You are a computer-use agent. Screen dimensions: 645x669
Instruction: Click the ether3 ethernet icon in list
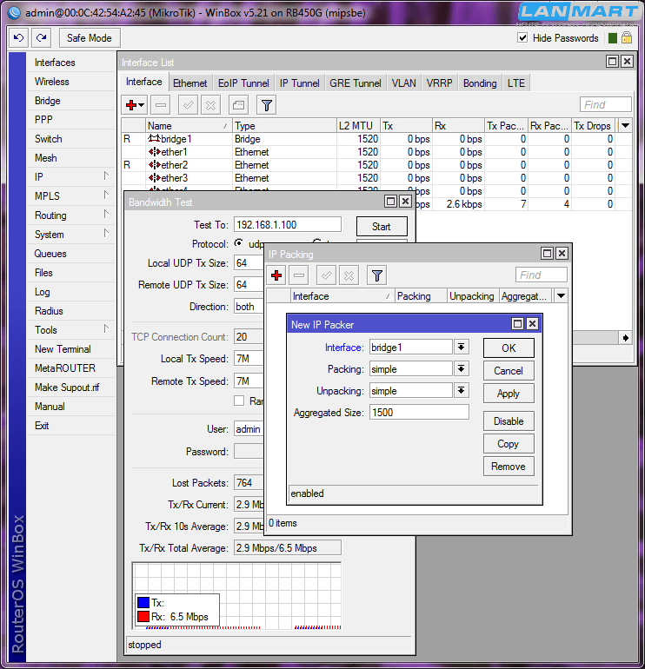click(154, 178)
